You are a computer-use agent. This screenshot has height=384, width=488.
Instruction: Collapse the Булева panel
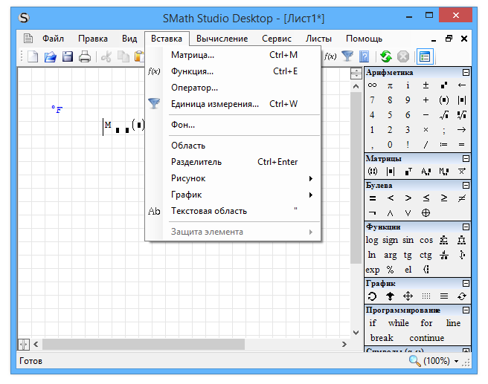(466, 185)
